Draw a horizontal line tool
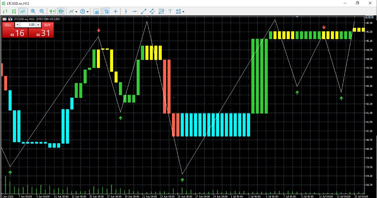The width and height of the screenshot is (377, 198). 135,11
